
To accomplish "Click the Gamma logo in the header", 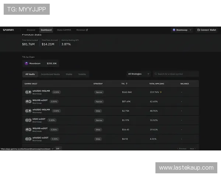I will pos(8,30).
